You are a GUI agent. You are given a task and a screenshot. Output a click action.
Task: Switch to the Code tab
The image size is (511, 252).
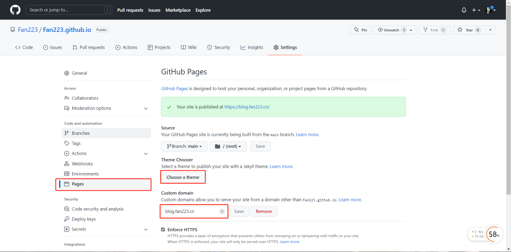(24, 47)
